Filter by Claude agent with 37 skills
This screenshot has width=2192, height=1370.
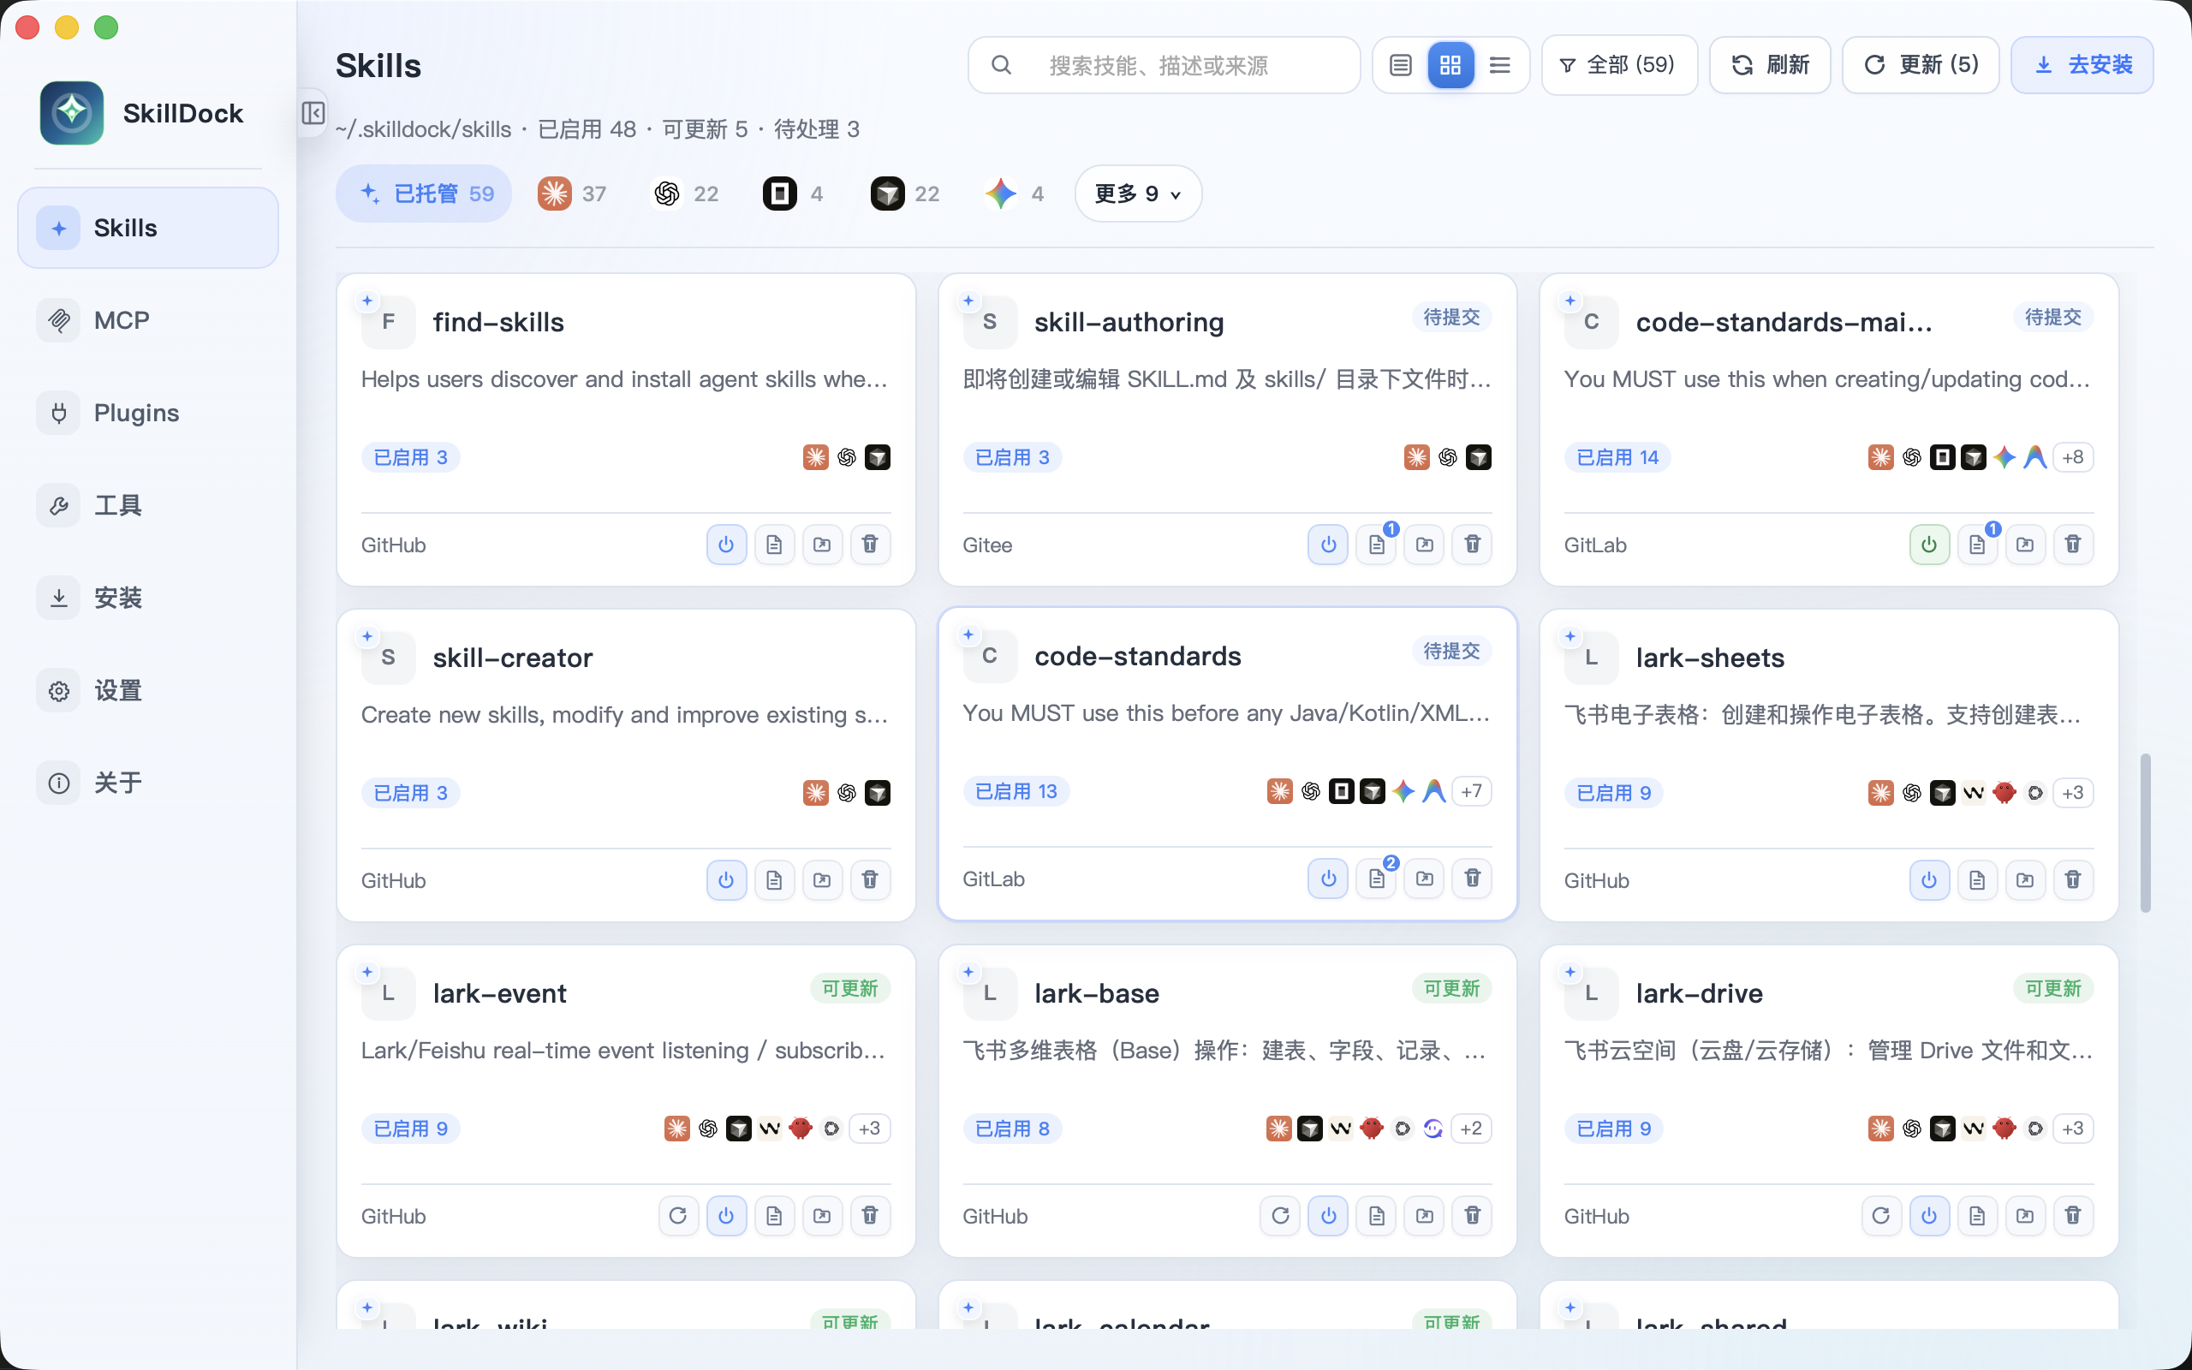pos(573,193)
